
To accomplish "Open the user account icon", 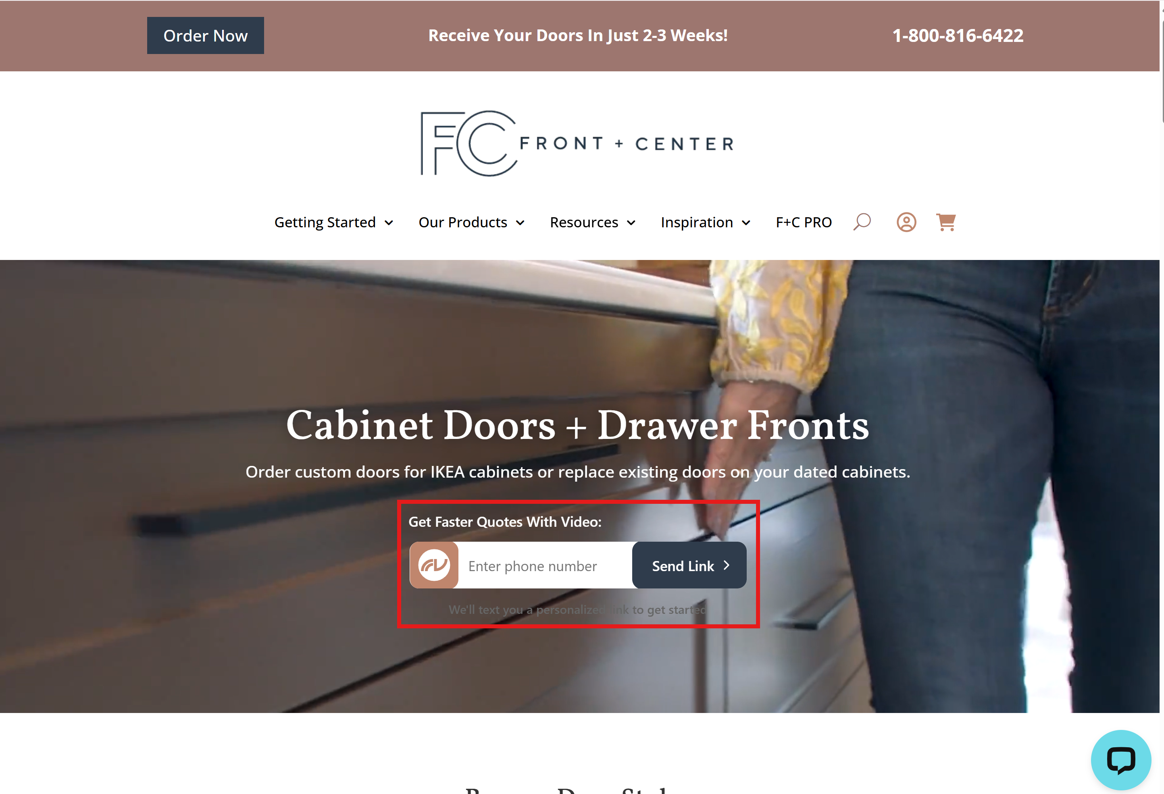I will point(906,222).
